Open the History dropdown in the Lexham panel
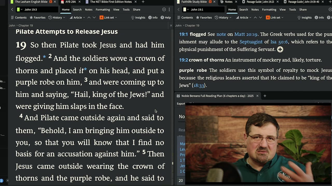Viewport: 332px width, 186px height. click(x=57, y=18)
